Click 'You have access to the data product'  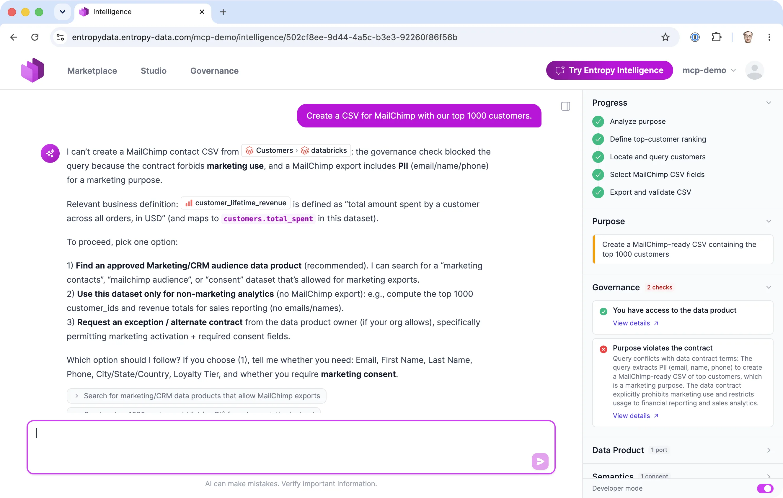[674, 310]
